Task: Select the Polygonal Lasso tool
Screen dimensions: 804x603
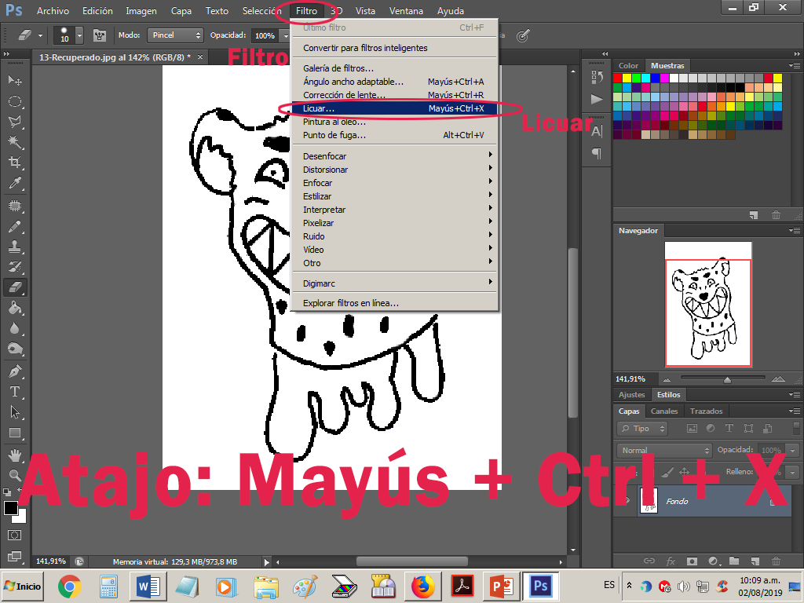Action: click(x=15, y=122)
